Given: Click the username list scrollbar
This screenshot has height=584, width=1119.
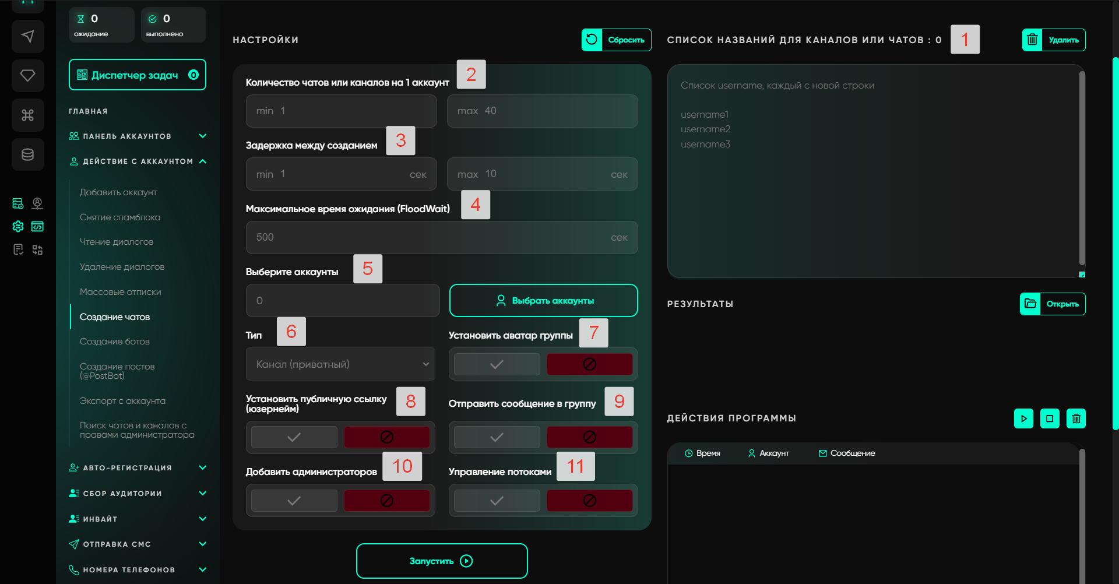Looking at the screenshot, I should click(1082, 169).
